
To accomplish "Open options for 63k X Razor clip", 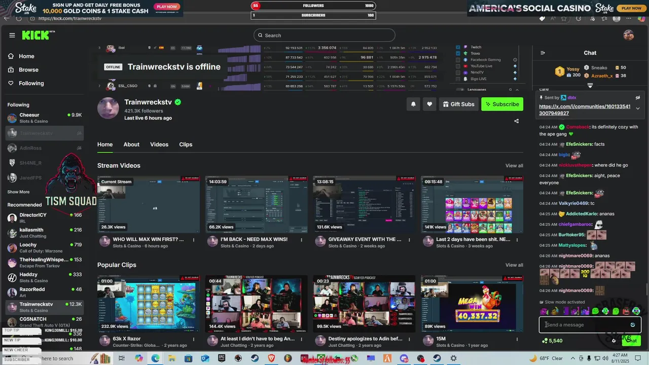I will coord(193,339).
